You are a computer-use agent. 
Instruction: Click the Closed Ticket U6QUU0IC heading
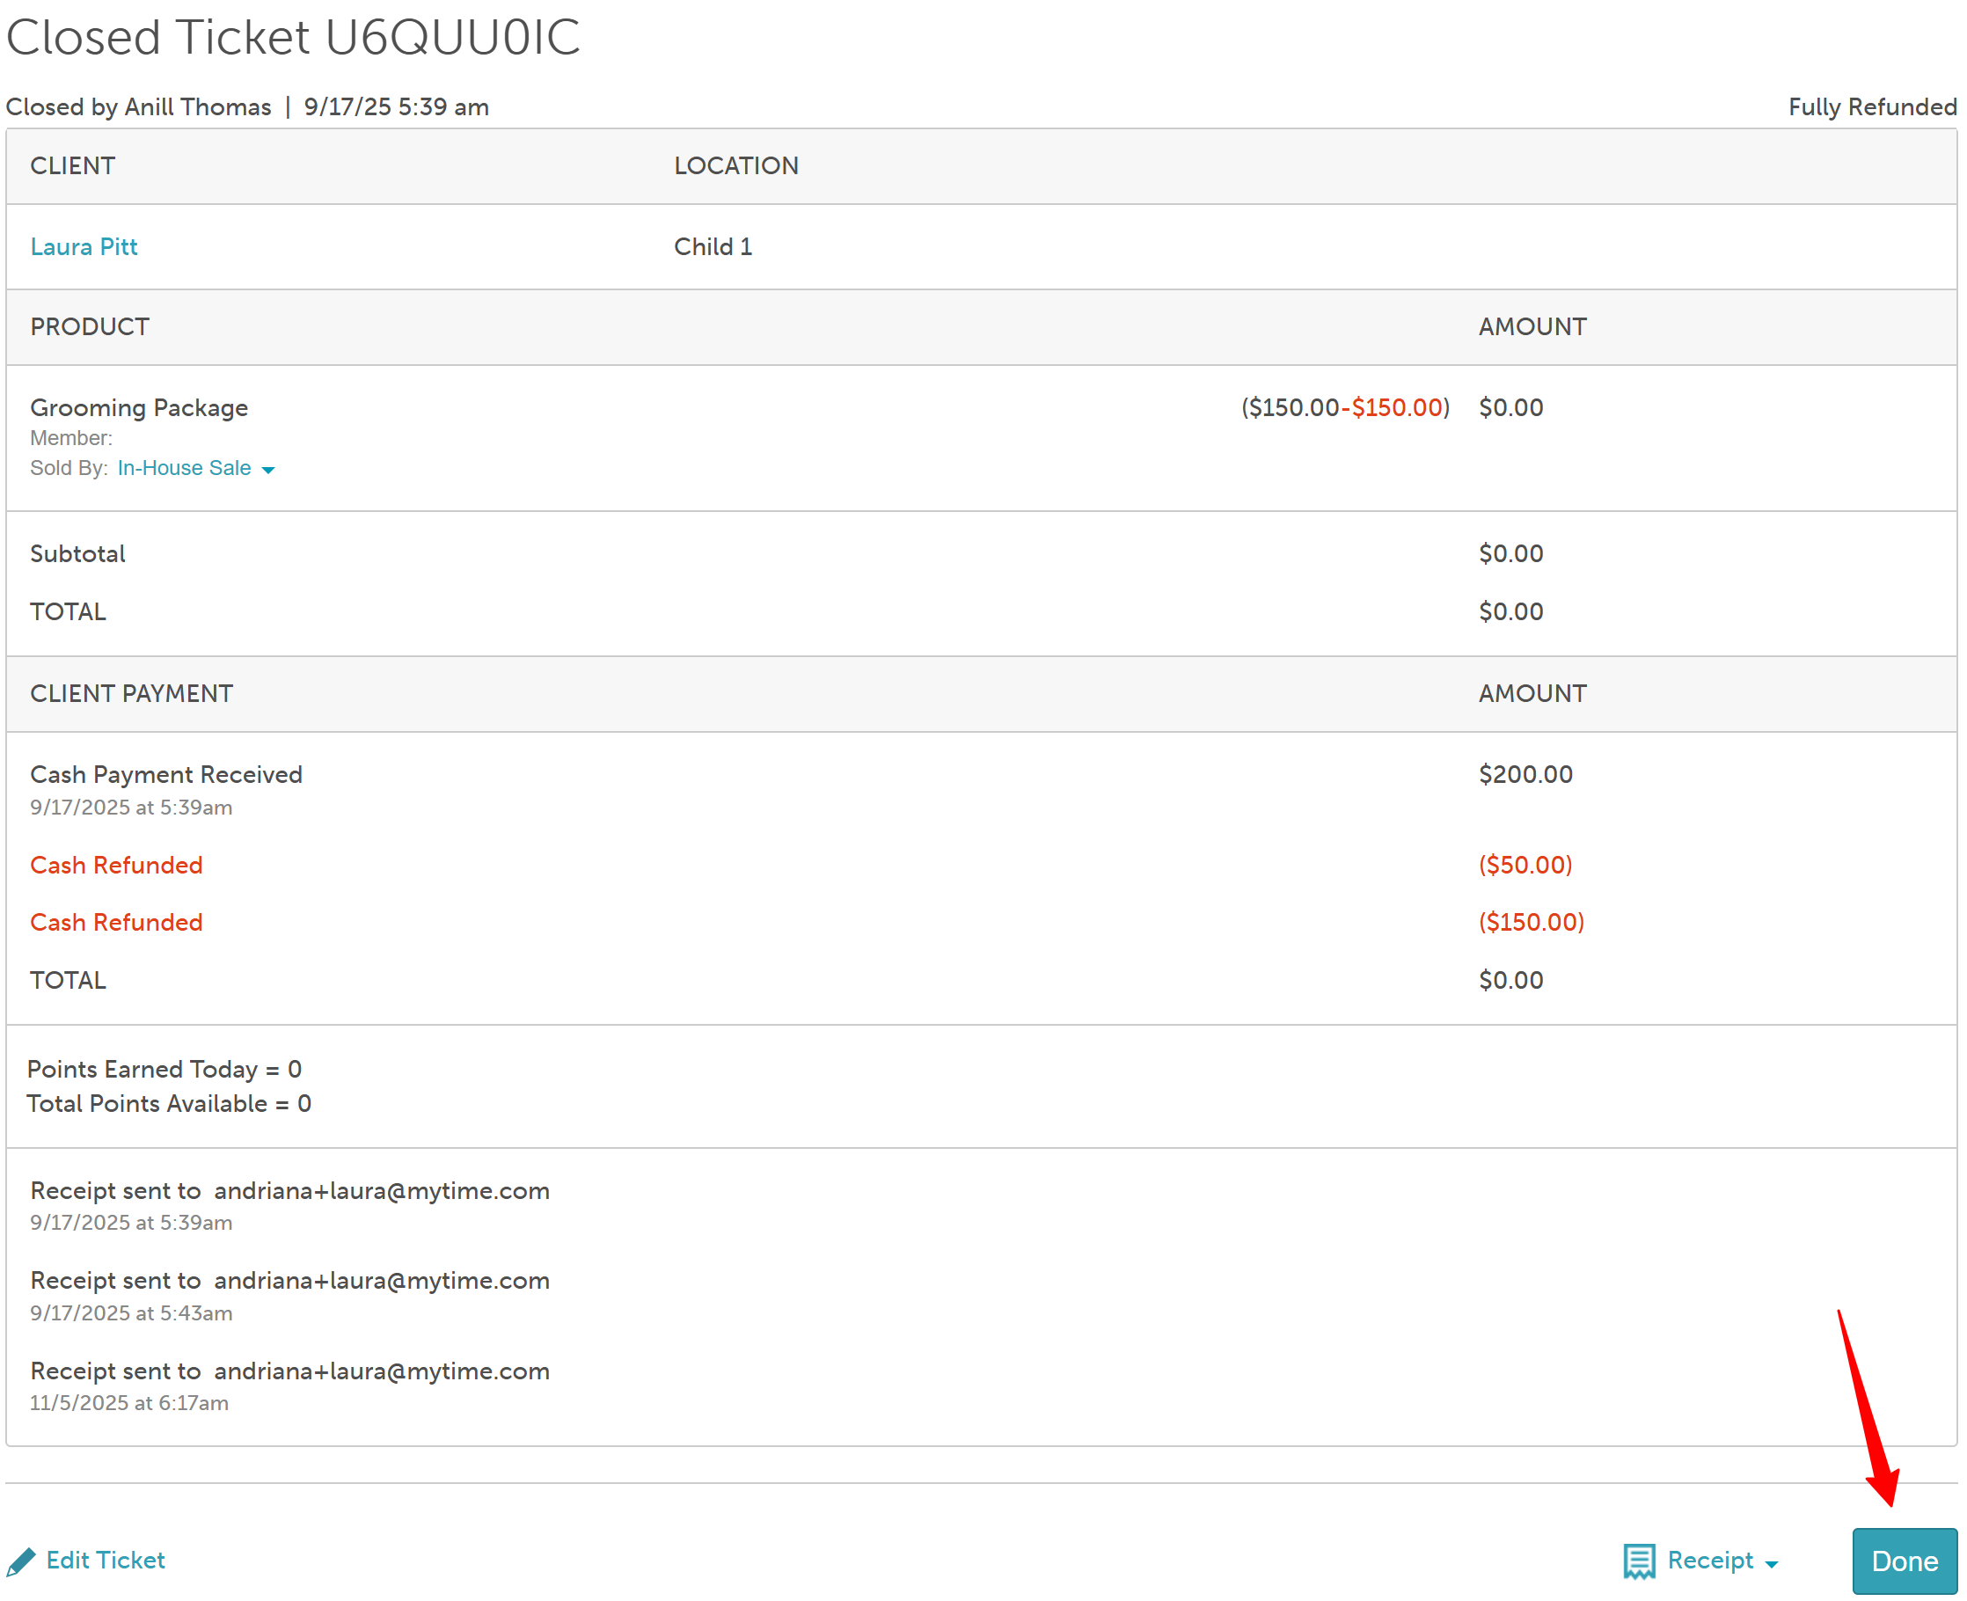coord(293,37)
